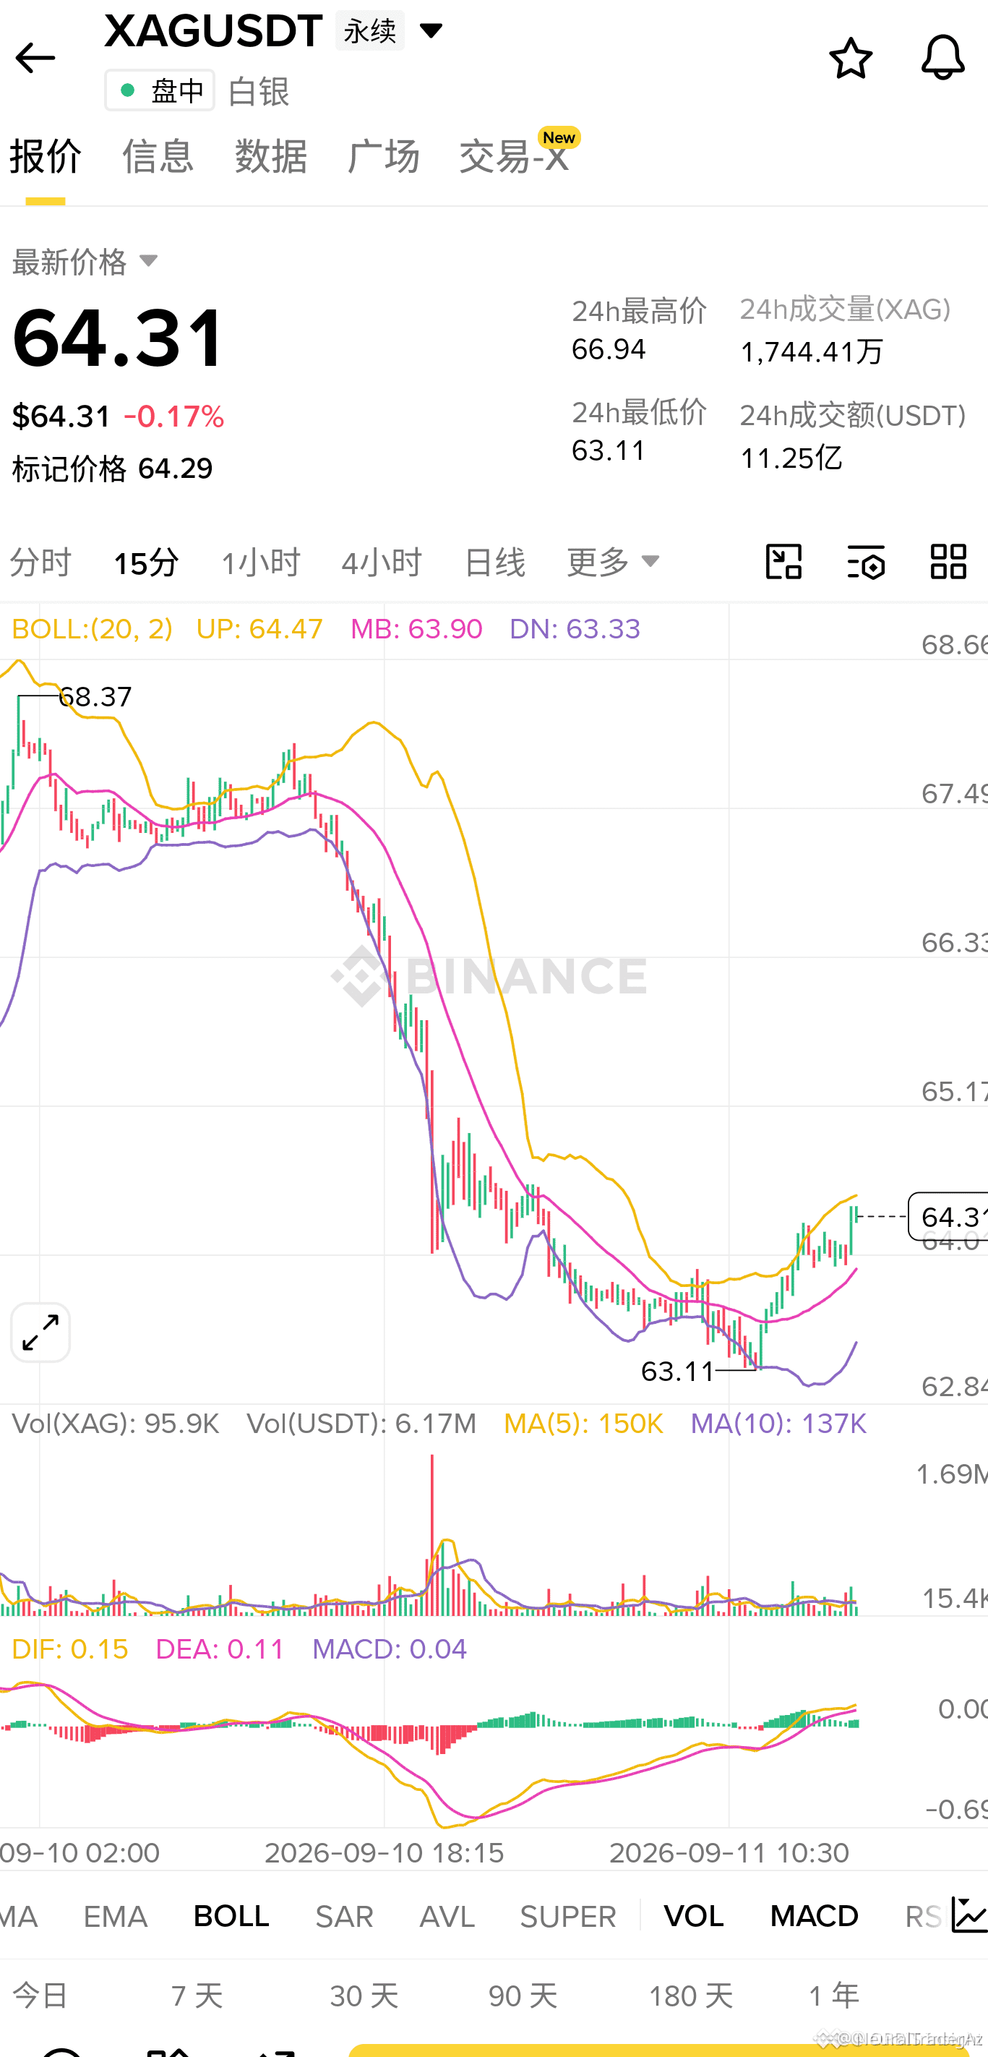This screenshot has height=2057, width=988.
Task: Add XAGUSDT to favorites with star icon
Action: pyautogui.click(x=850, y=59)
